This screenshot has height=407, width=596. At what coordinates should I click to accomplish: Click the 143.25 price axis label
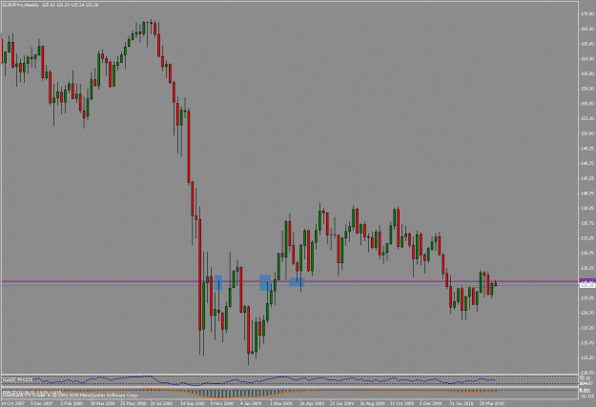587,178
